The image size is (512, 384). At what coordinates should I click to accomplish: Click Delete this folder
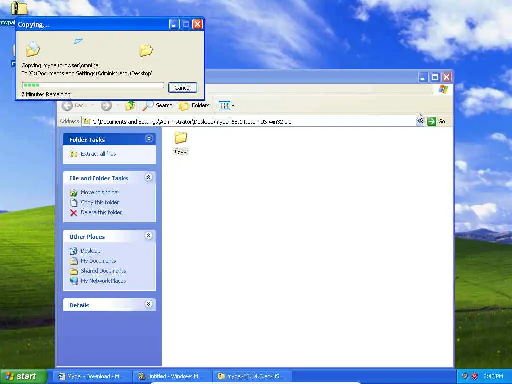point(101,212)
